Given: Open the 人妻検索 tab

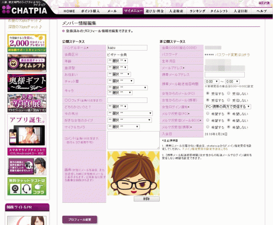Looking at the screenshot, I should tap(176, 11).
